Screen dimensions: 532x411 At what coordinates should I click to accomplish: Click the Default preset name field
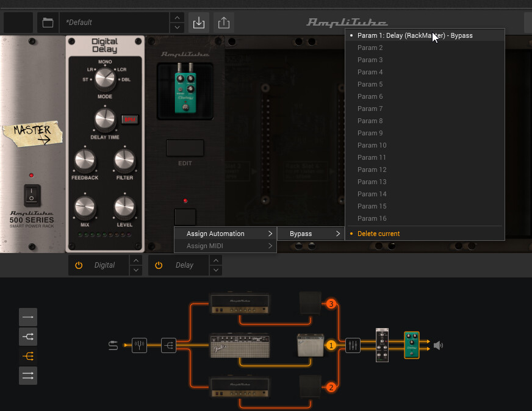point(113,23)
